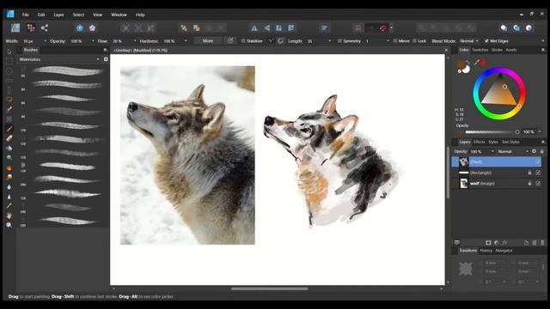This screenshot has height=309, width=550.
Task: Click the Flip Horizontal toolbar icon
Action: 254,28
